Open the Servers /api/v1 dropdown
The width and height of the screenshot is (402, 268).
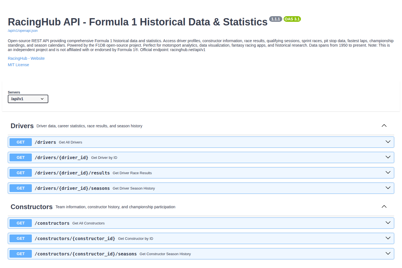(28, 99)
